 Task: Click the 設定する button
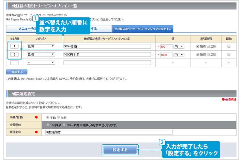[x=120, y=149]
